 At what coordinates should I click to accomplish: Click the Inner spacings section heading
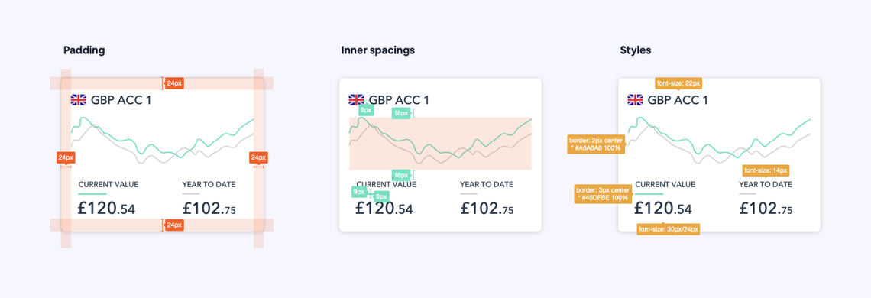point(377,50)
